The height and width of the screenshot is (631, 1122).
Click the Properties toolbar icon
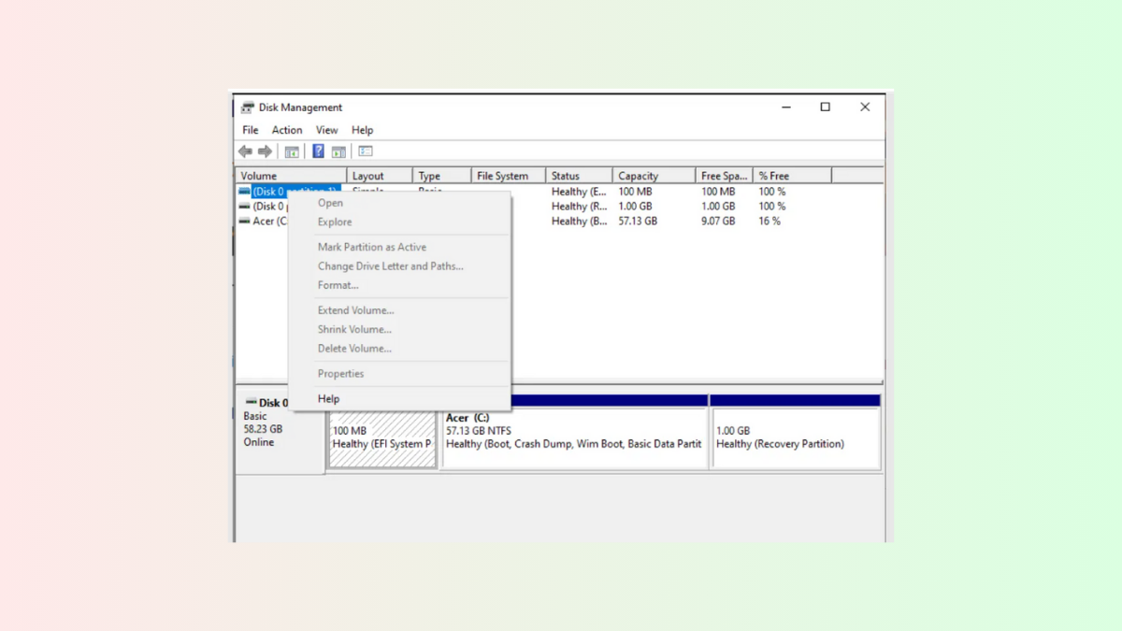[365, 151]
